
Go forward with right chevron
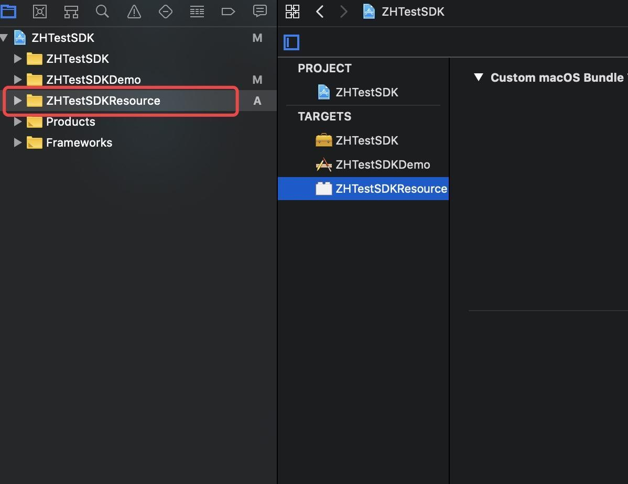[x=343, y=12]
